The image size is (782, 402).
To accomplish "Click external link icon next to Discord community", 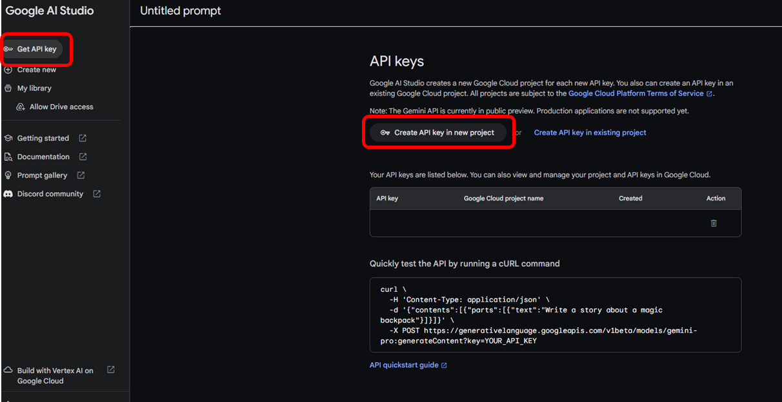I will tap(97, 193).
